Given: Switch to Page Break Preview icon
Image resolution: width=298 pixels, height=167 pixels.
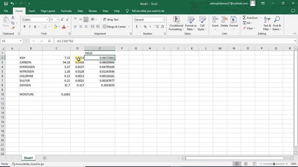Looking at the screenshot, I should click(x=254, y=164).
